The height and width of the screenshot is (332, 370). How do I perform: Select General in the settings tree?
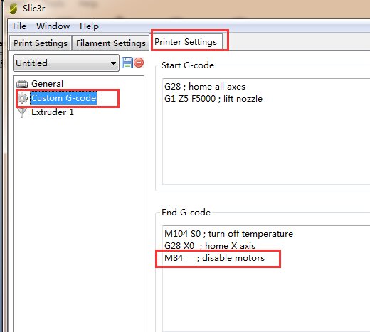(47, 84)
